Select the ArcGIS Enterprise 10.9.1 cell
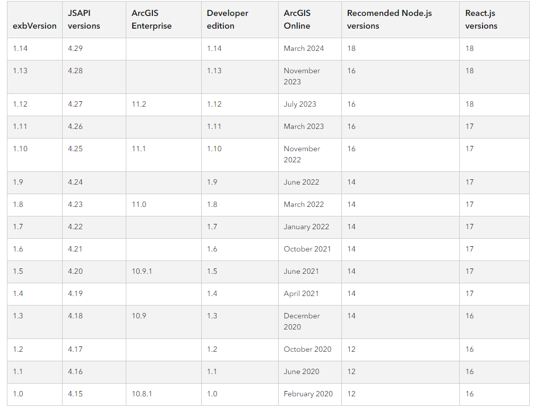The image size is (534, 408). click(x=142, y=271)
